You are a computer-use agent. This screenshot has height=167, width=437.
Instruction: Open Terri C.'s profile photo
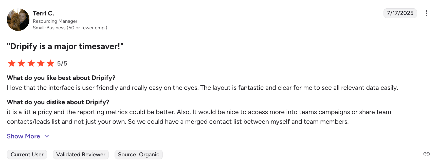[x=18, y=20]
